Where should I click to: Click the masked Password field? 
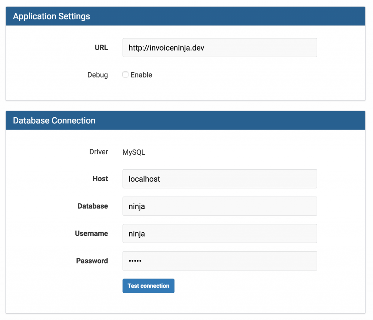(219, 261)
